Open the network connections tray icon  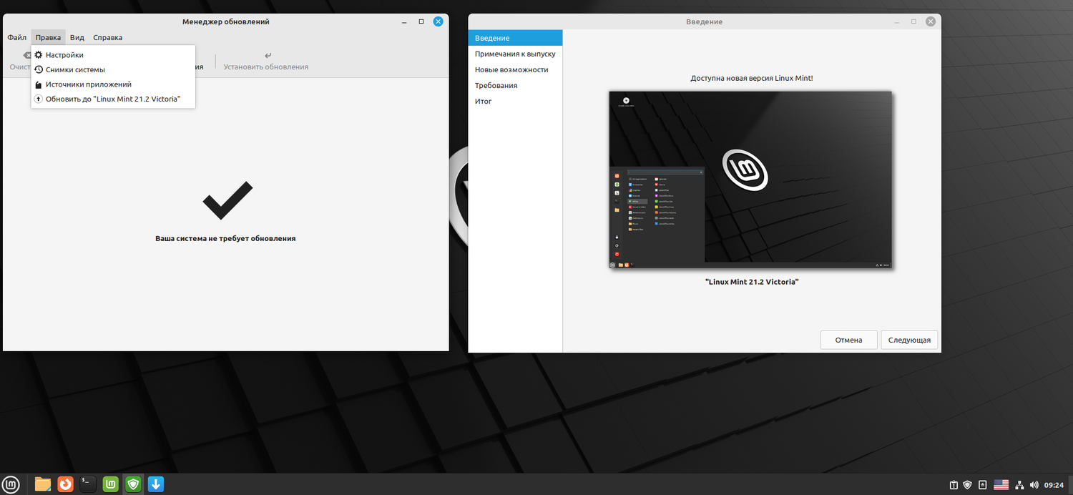1020,485
